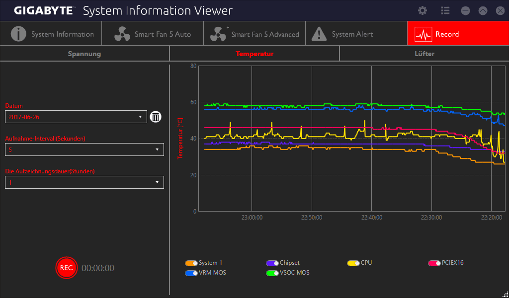Click the PCIEX16 legend label
Viewport: 509px width, 298px height.
click(x=452, y=263)
